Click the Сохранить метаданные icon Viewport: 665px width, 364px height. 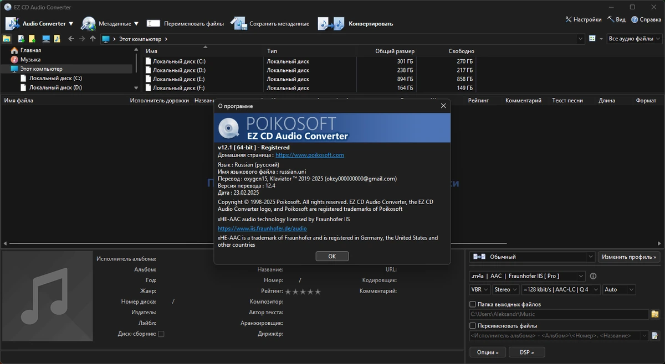pos(238,23)
